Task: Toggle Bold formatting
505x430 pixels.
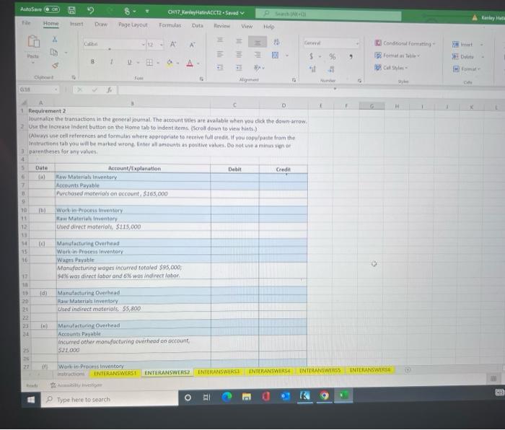Action: click(92, 61)
